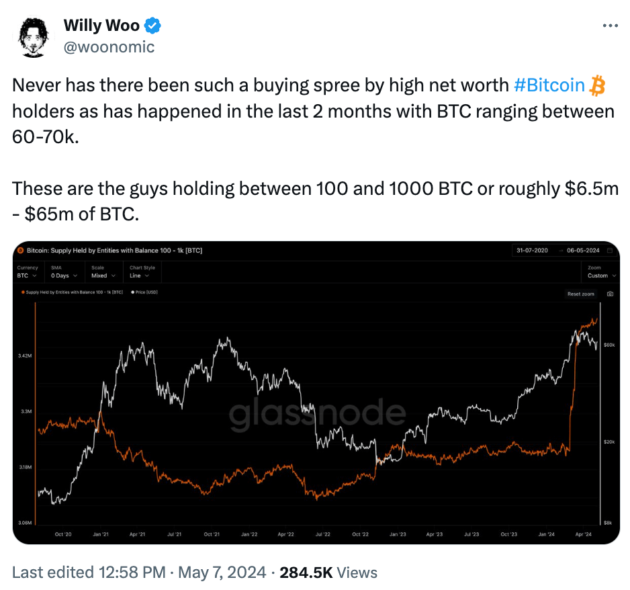Click the Bitcoin coin emoji in the tweet
630x590 pixels.
tap(599, 85)
